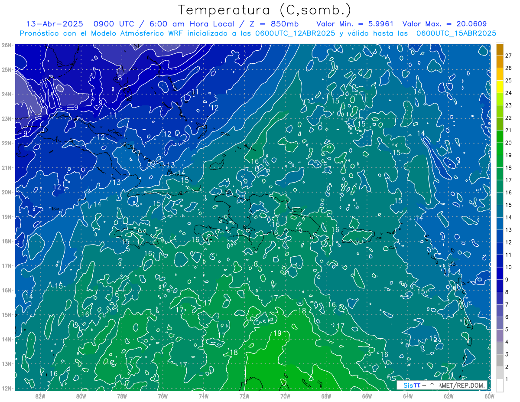
Task: Click the orange colorbar segment above label 27
Action: (500, 49)
